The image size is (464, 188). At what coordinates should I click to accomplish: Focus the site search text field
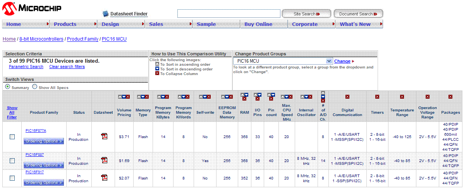click(229, 14)
